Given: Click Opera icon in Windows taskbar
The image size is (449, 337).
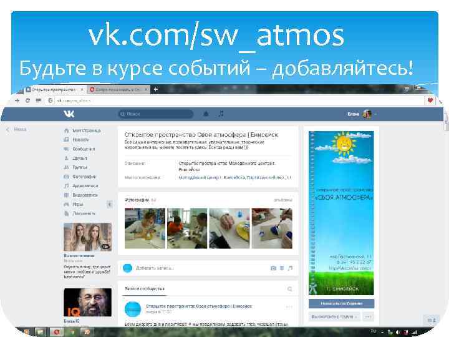Looking at the screenshot, I should point(57,332).
